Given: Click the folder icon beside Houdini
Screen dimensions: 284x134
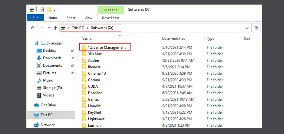Looking at the screenshot, I should [x=84, y=106].
